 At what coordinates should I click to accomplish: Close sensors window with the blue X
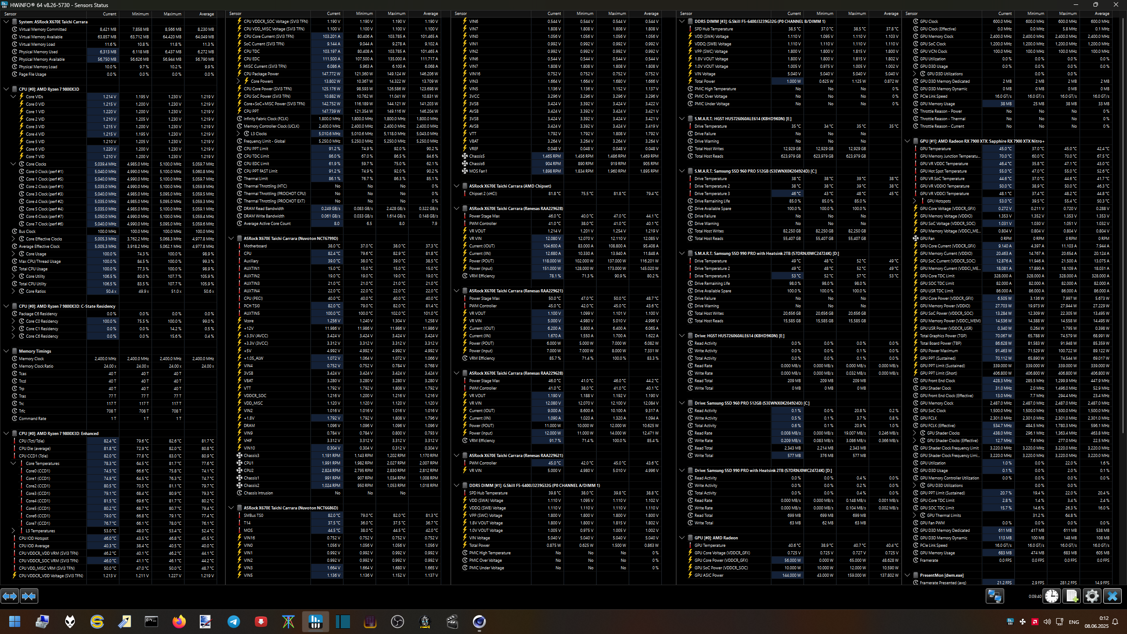[x=1112, y=596]
